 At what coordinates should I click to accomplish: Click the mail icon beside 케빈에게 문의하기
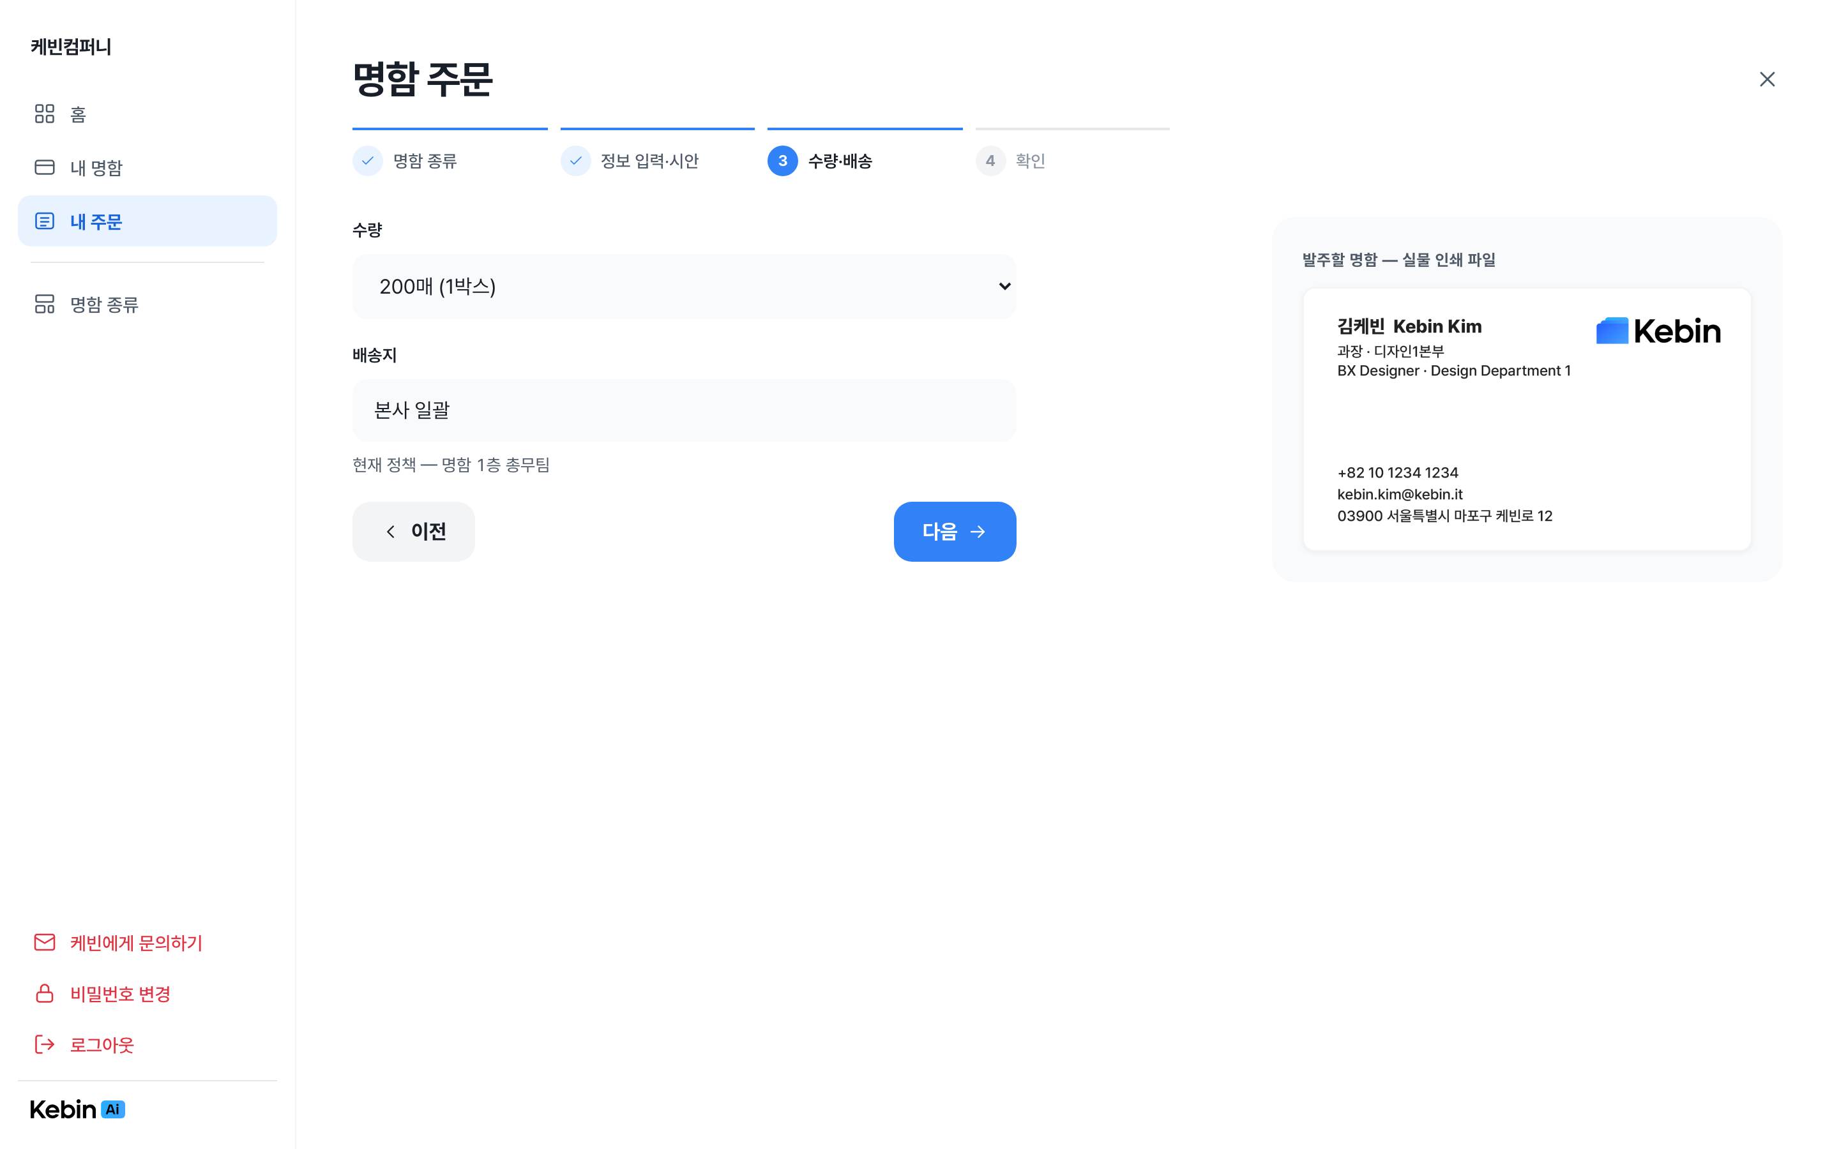coord(45,942)
